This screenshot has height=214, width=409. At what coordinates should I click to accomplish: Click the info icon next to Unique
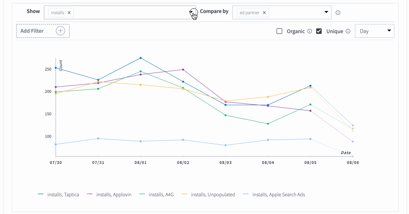tap(348, 31)
